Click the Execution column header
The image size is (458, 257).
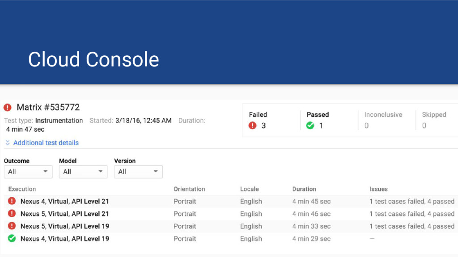pyautogui.click(x=22, y=189)
